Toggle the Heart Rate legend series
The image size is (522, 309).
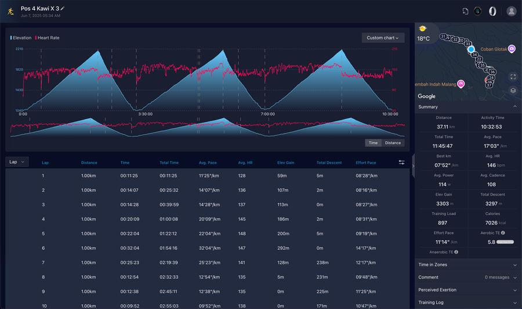(x=48, y=38)
